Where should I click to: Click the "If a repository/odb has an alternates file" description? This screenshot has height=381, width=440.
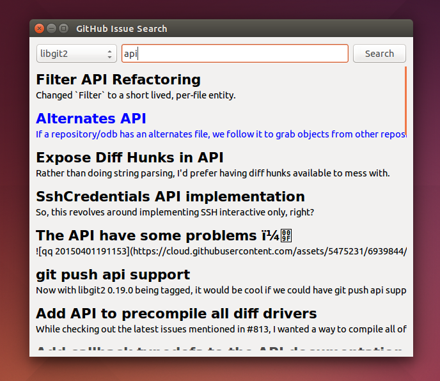click(221, 134)
